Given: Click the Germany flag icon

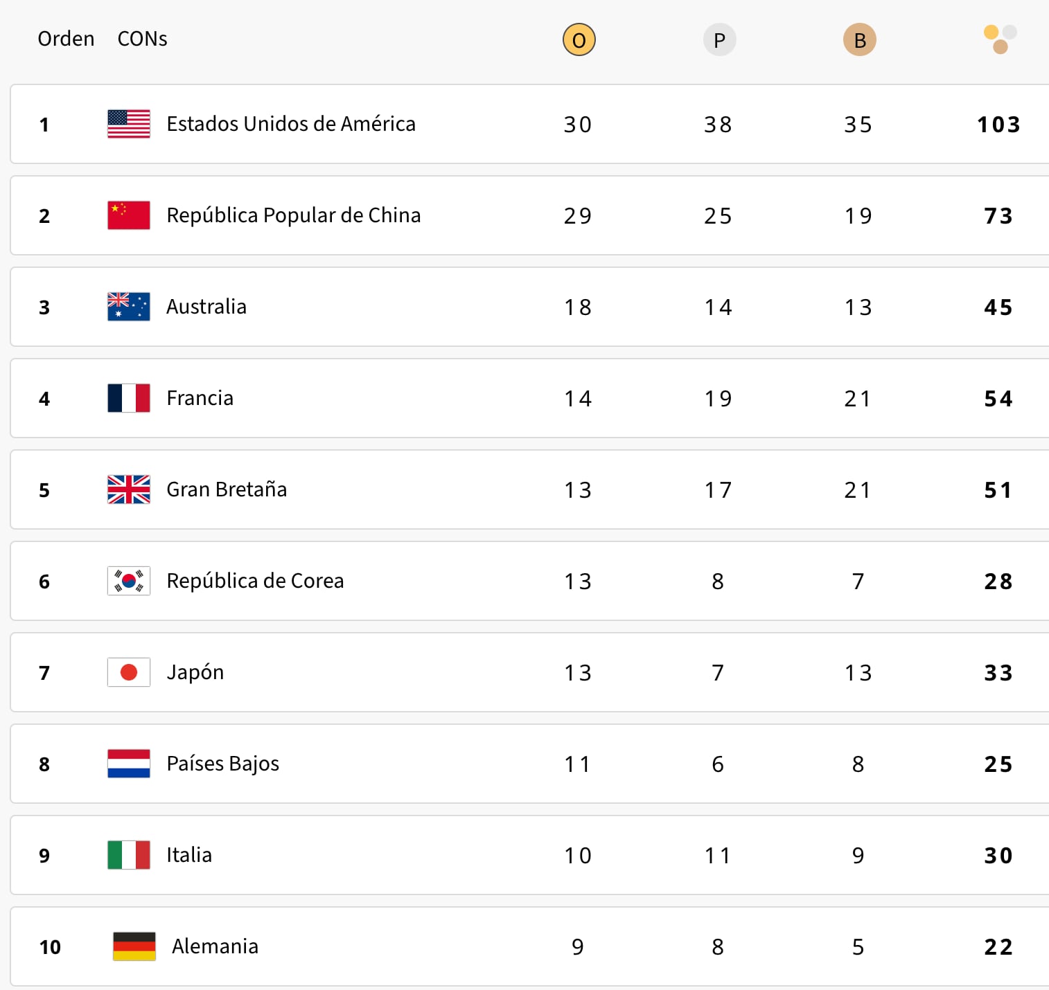Looking at the screenshot, I should pyautogui.click(x=134, y=946).
